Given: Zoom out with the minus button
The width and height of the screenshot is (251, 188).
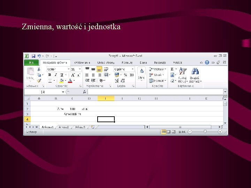Looking at the screenshot, I should pyautogui.click(x=190, y=132).
